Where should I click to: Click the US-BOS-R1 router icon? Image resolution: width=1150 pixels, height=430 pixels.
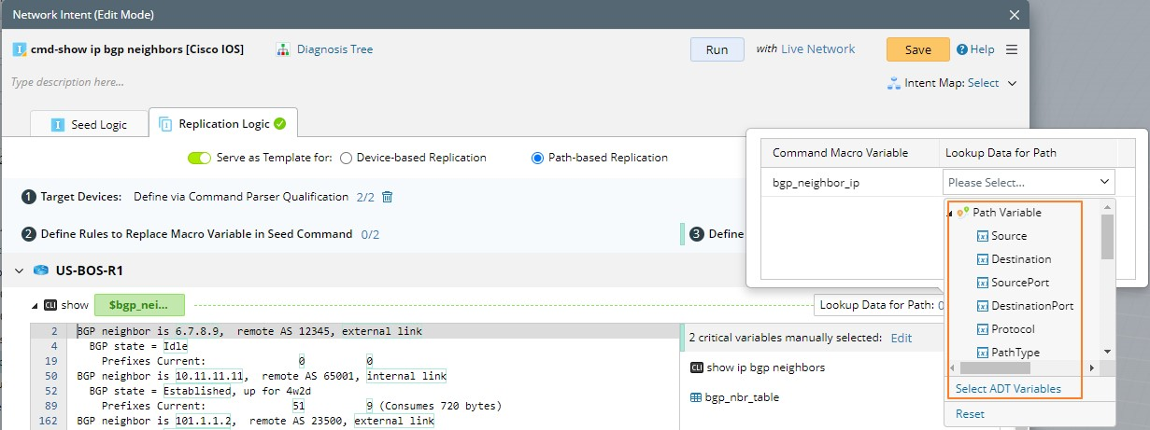(40, 270)
